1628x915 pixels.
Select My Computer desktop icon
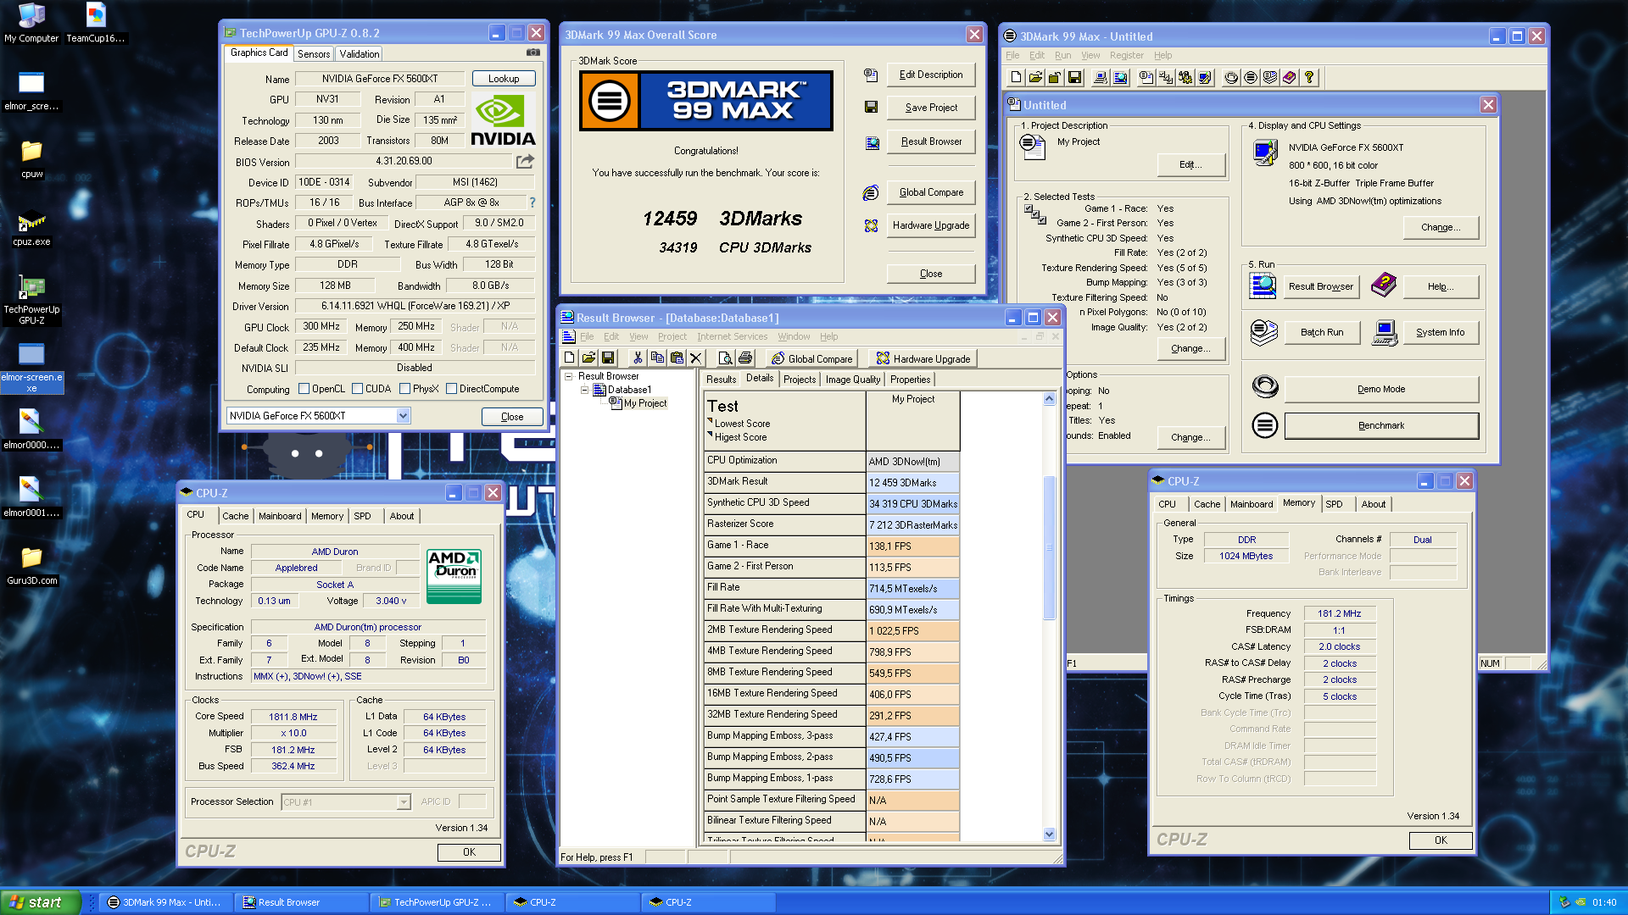pos(31,23)
